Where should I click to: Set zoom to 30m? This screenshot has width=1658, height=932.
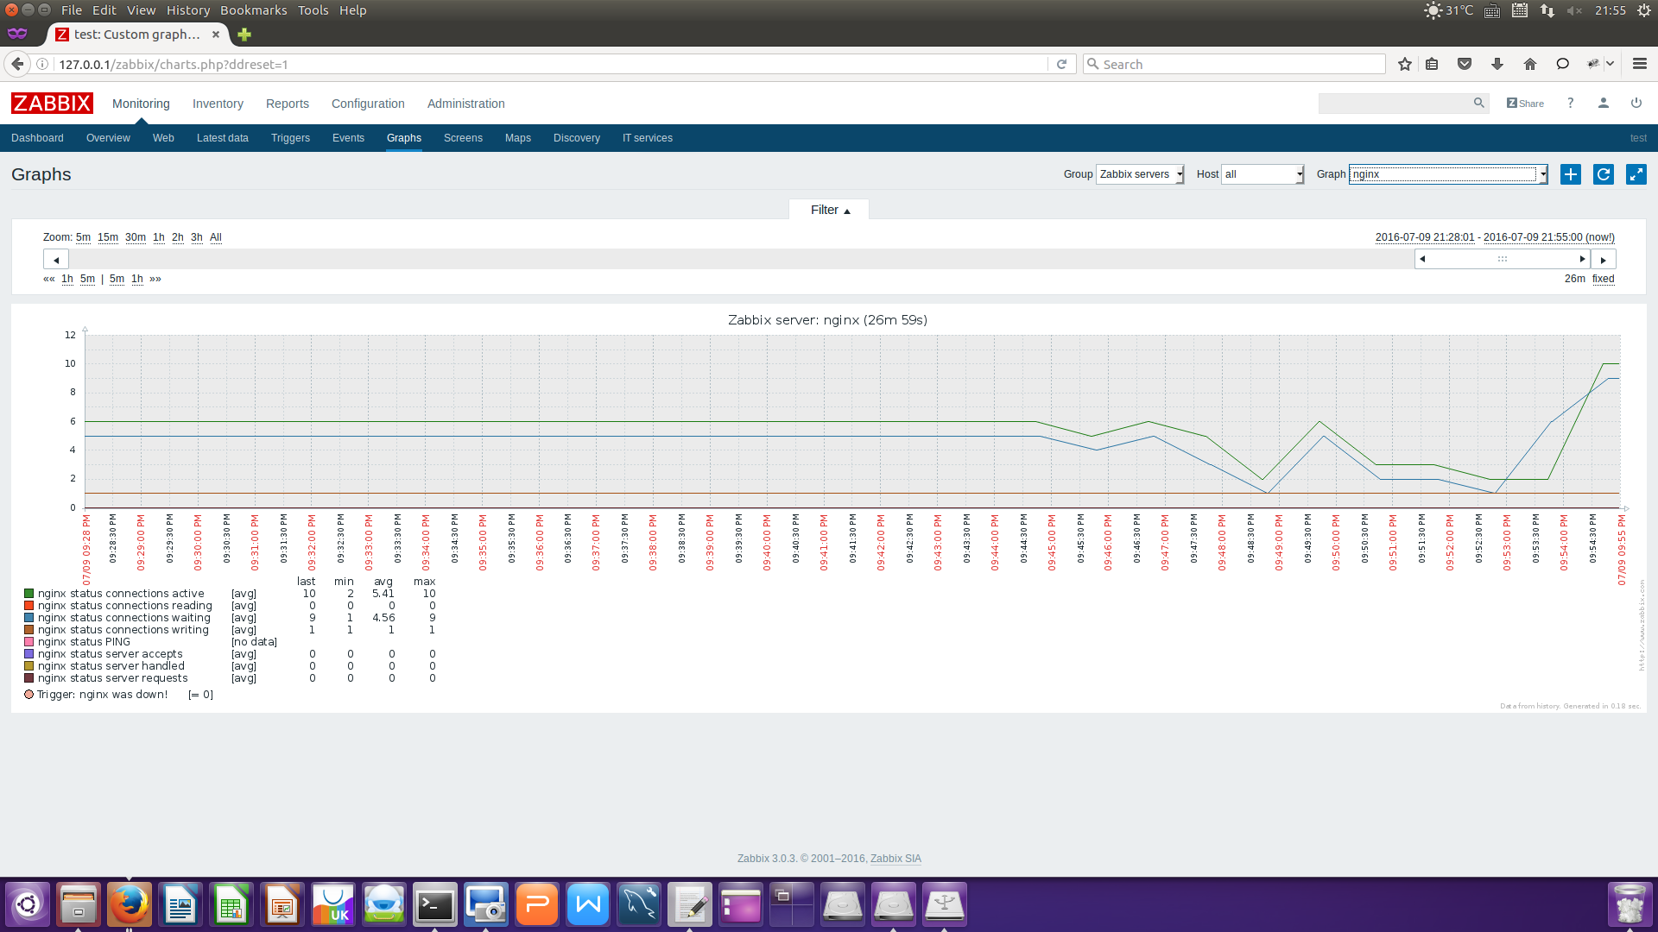point(136,237)
